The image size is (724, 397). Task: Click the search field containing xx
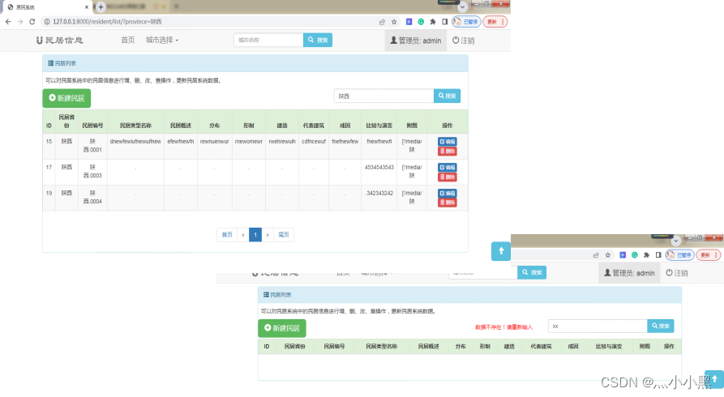tap(598, 326)
